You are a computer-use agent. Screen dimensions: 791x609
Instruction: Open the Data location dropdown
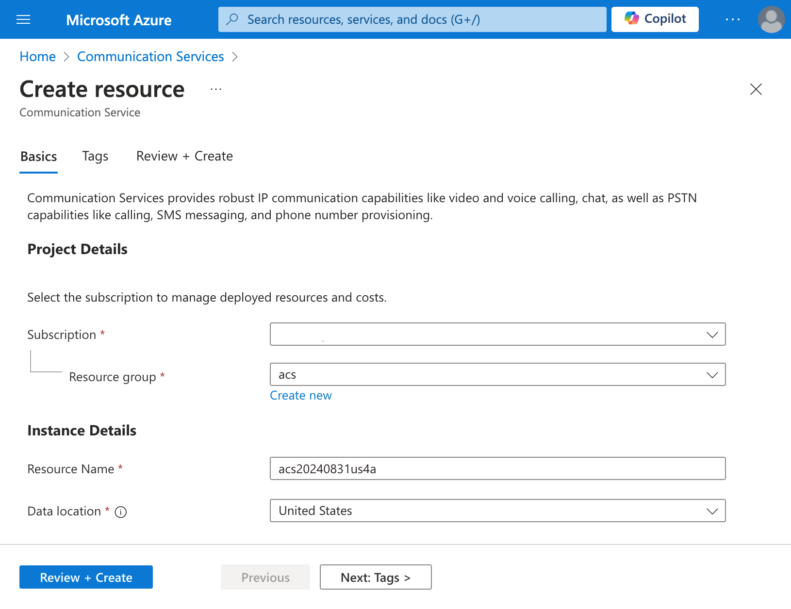pos(497,511)
